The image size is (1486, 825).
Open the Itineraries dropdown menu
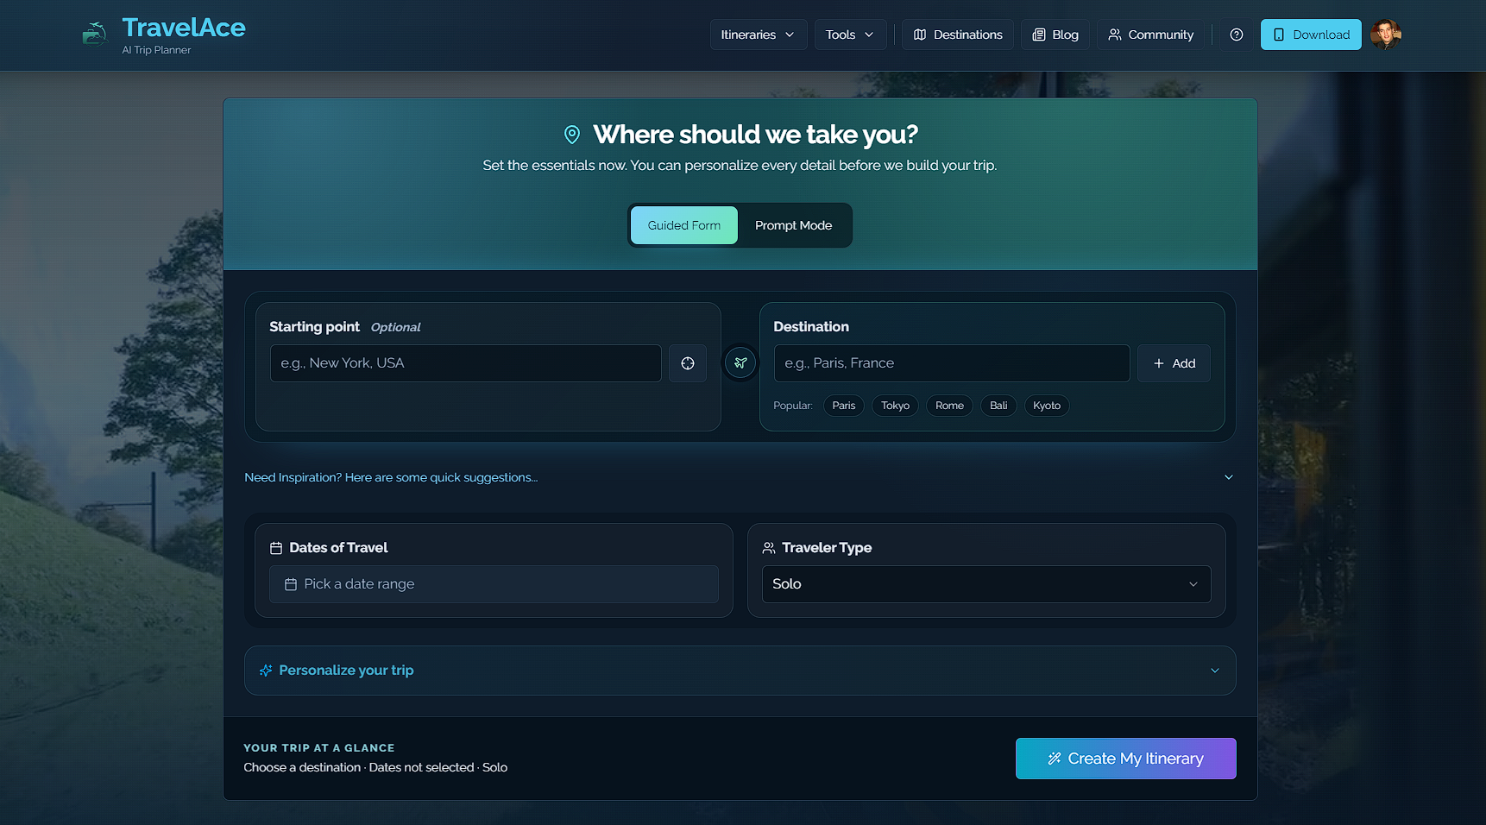[758, 35]
